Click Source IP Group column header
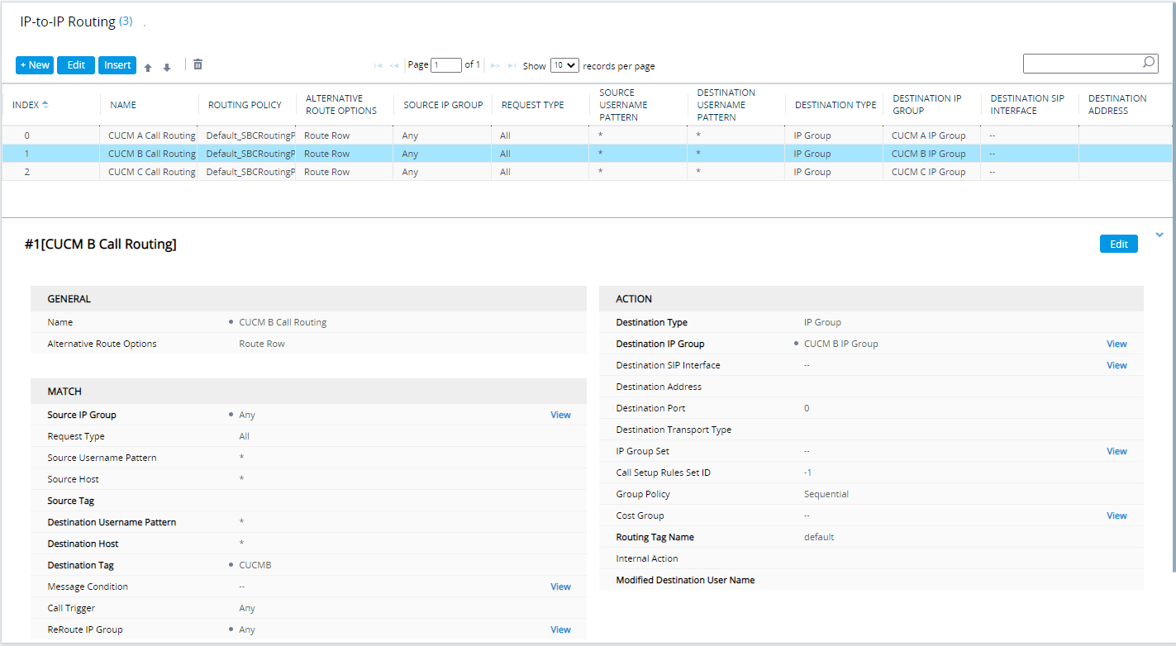Screen dimensions: 1176x646 [443, 105]
